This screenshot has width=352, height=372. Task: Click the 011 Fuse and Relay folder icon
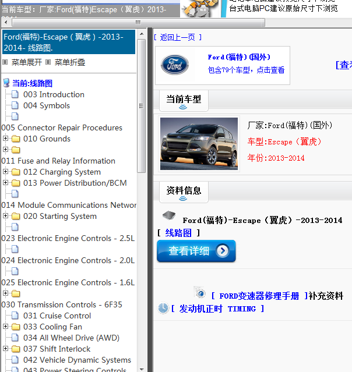point(16,150)
